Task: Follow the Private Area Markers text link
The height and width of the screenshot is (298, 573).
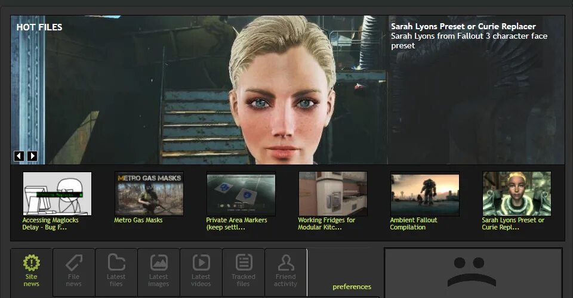Action: coord(236,223)
